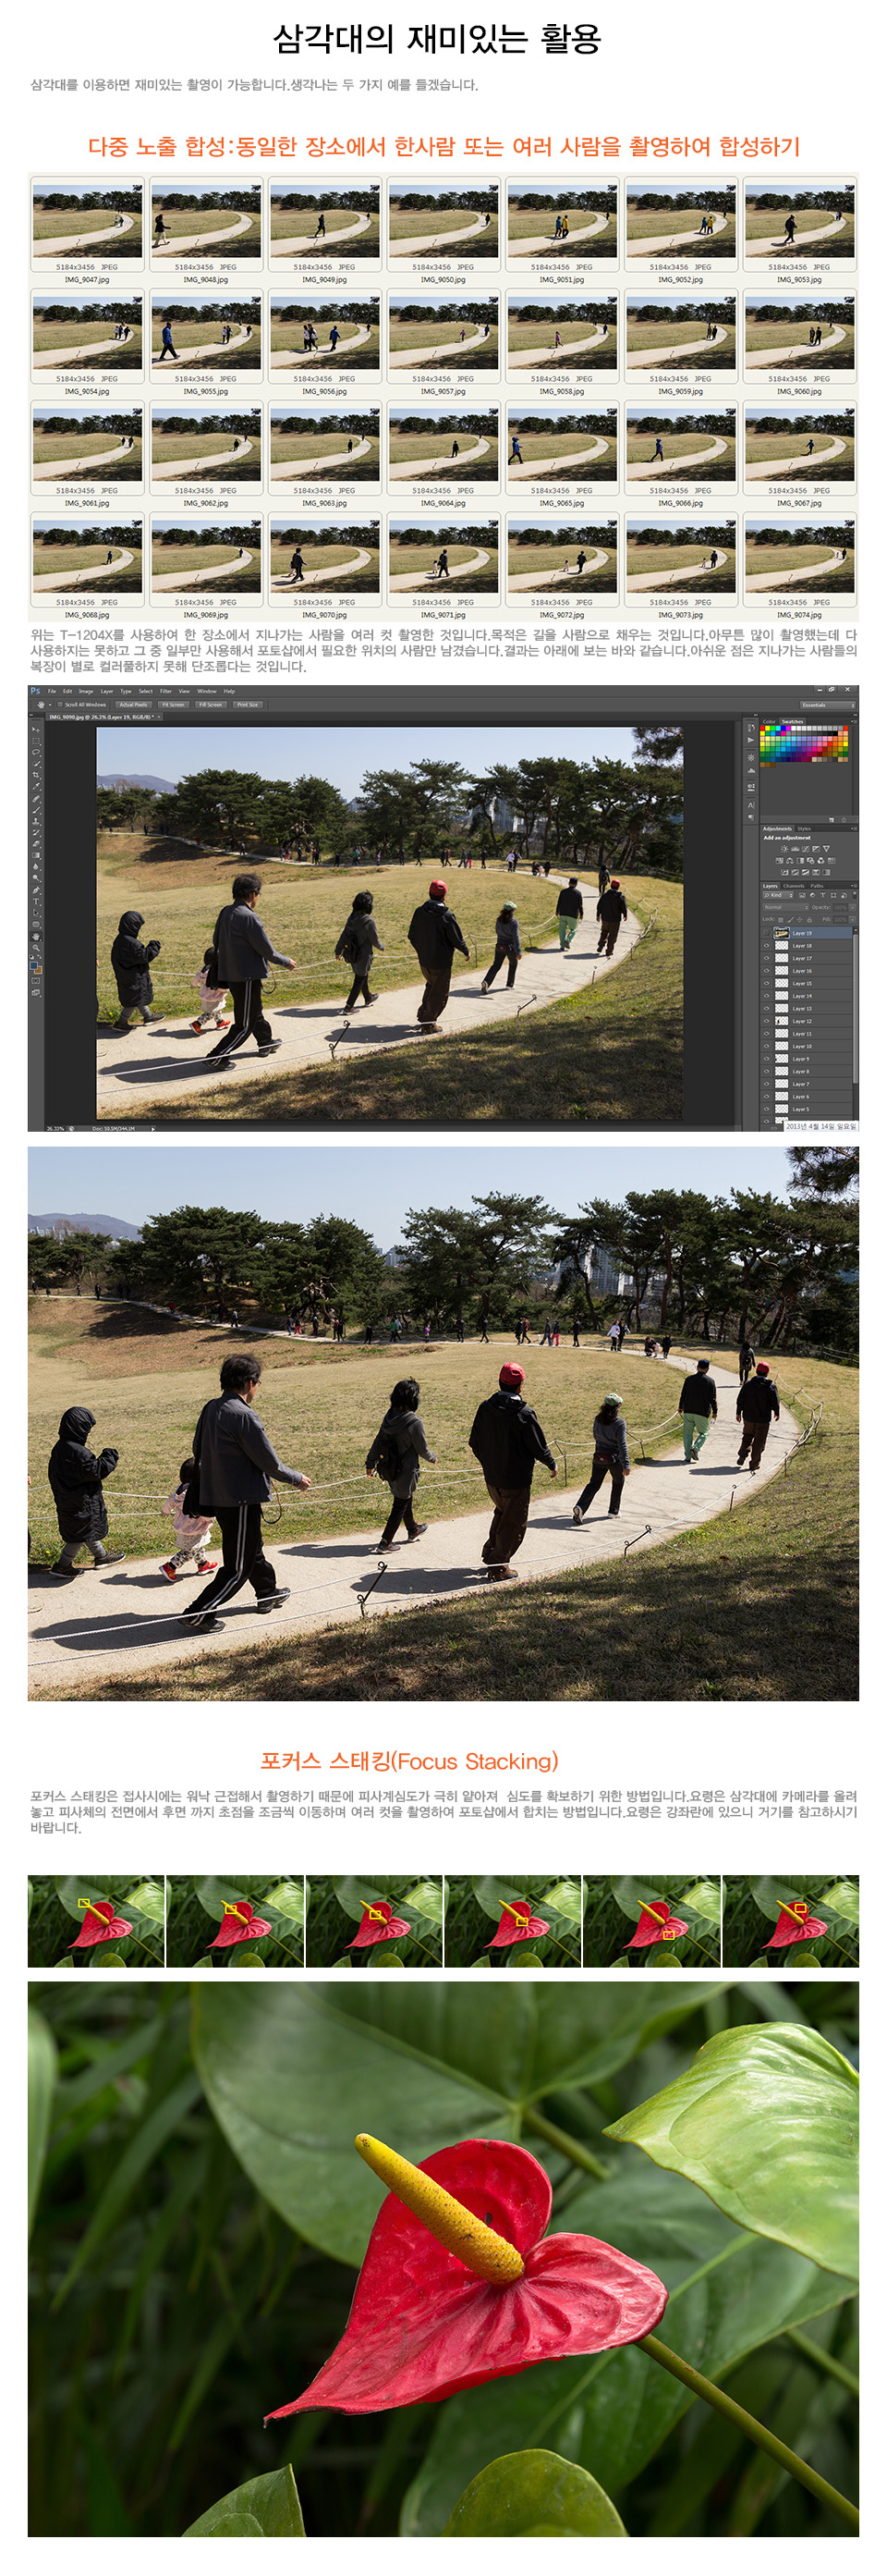Image resolution: width=887 pixels, height=2576 pixels.
Task: Open the IMG_9047.jpg thumbnail
Action: (x=87, y=223)
